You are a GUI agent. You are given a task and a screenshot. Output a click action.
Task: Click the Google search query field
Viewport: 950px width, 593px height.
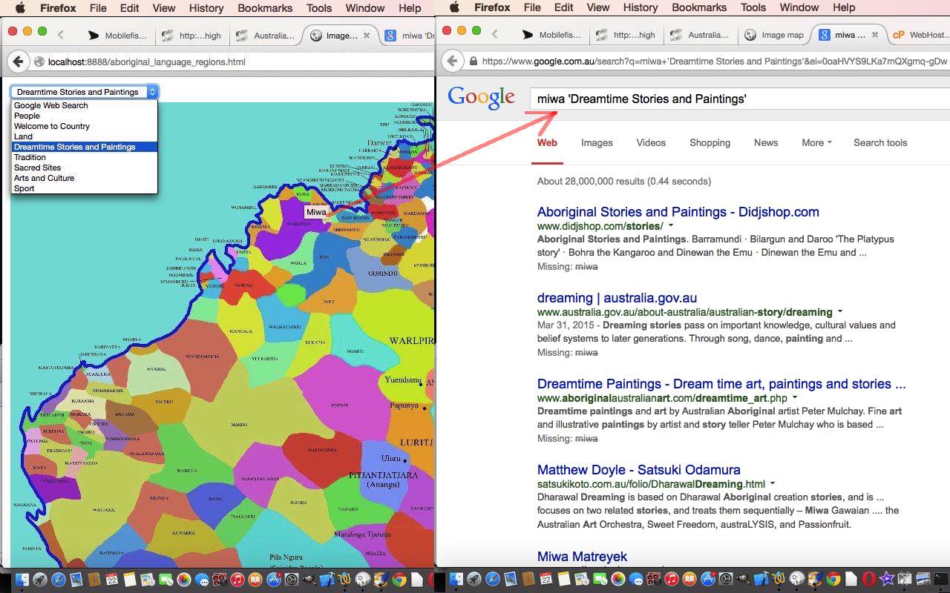coord(739,99)
